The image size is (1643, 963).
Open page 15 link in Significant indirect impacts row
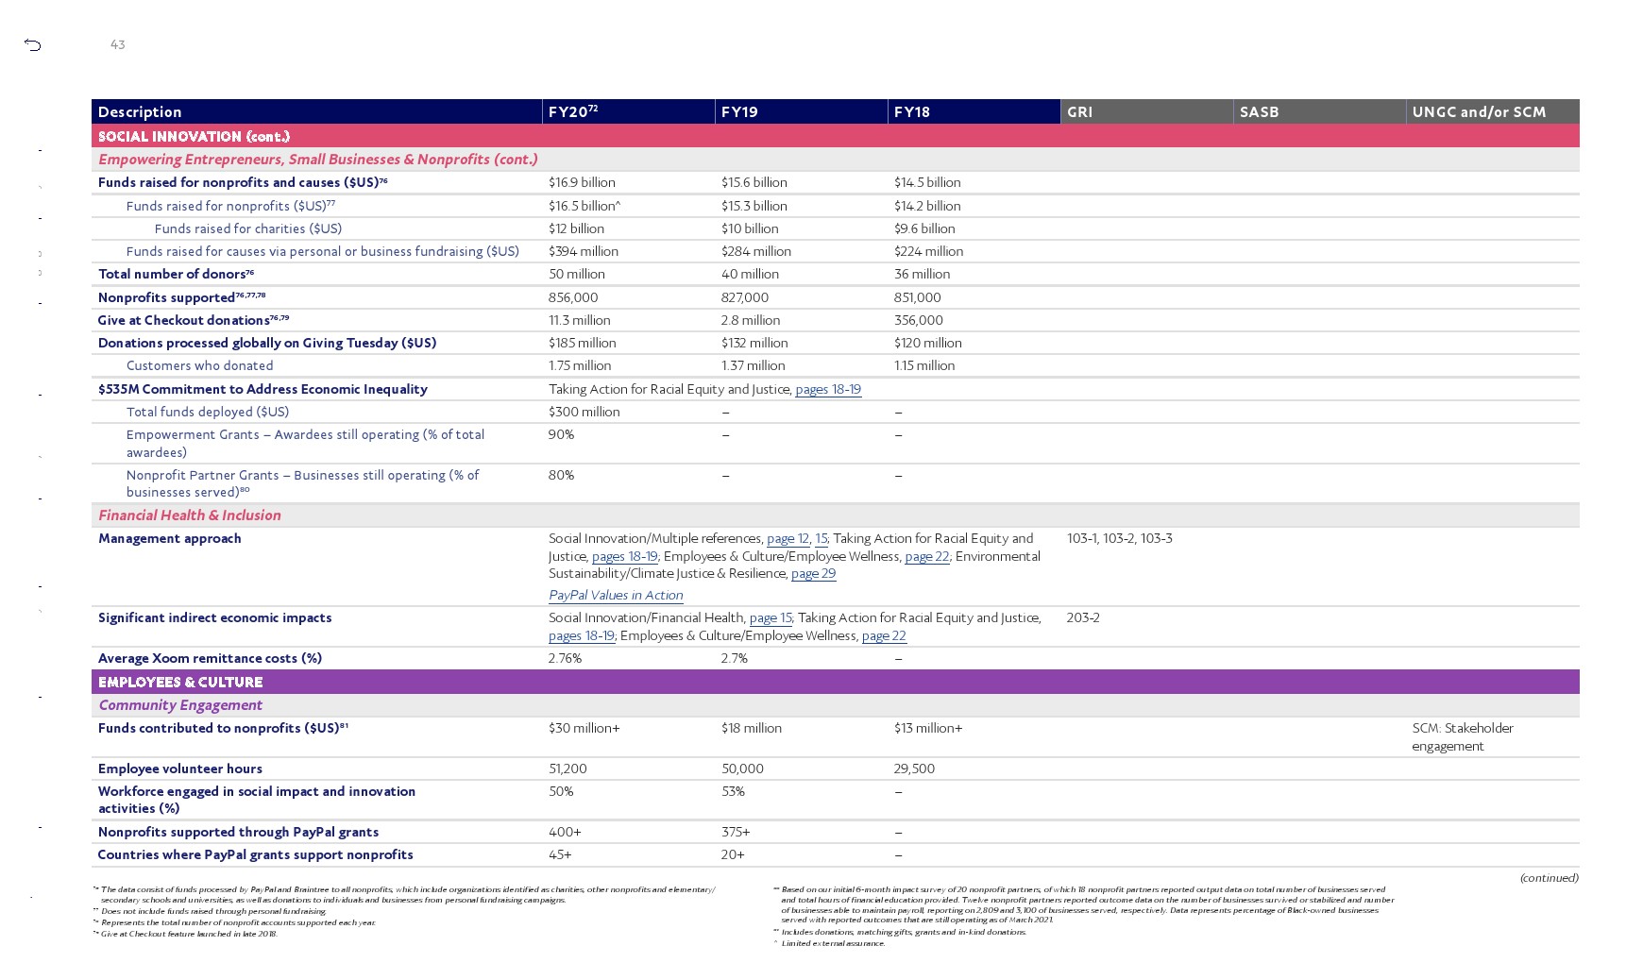pyautogui.click(x=770, y=617)
